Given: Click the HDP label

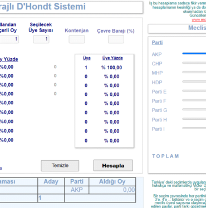Looking at the screenshot, I should click(x=157, y=82).
